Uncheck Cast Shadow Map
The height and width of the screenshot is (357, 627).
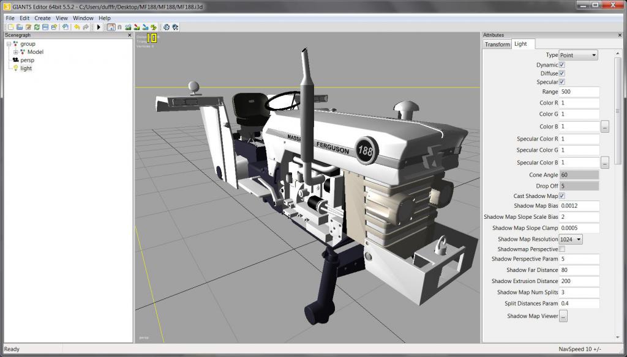tap(562, 196)
